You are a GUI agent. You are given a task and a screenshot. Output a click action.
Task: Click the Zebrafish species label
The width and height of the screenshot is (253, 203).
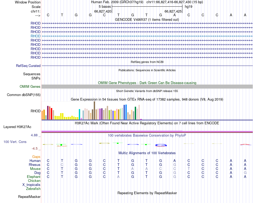(33, 189)
